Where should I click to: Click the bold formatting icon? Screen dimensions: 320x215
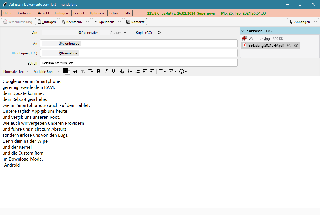point(99,71)
